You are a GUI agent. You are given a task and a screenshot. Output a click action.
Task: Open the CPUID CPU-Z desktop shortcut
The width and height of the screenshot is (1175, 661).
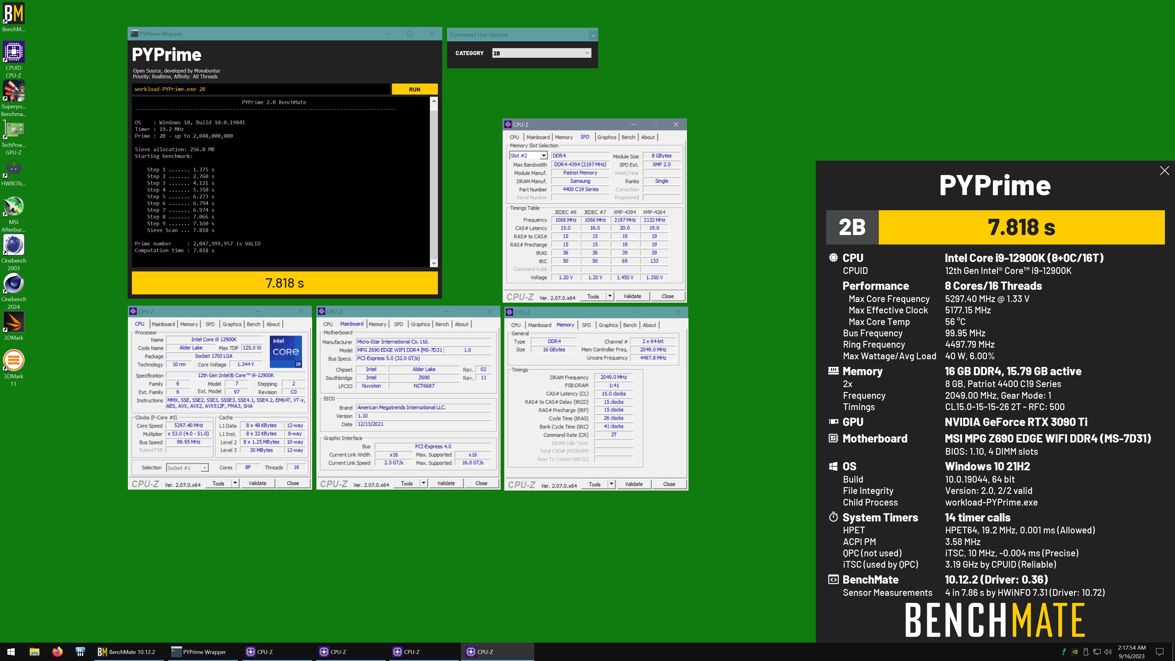(x=14, y=60)
